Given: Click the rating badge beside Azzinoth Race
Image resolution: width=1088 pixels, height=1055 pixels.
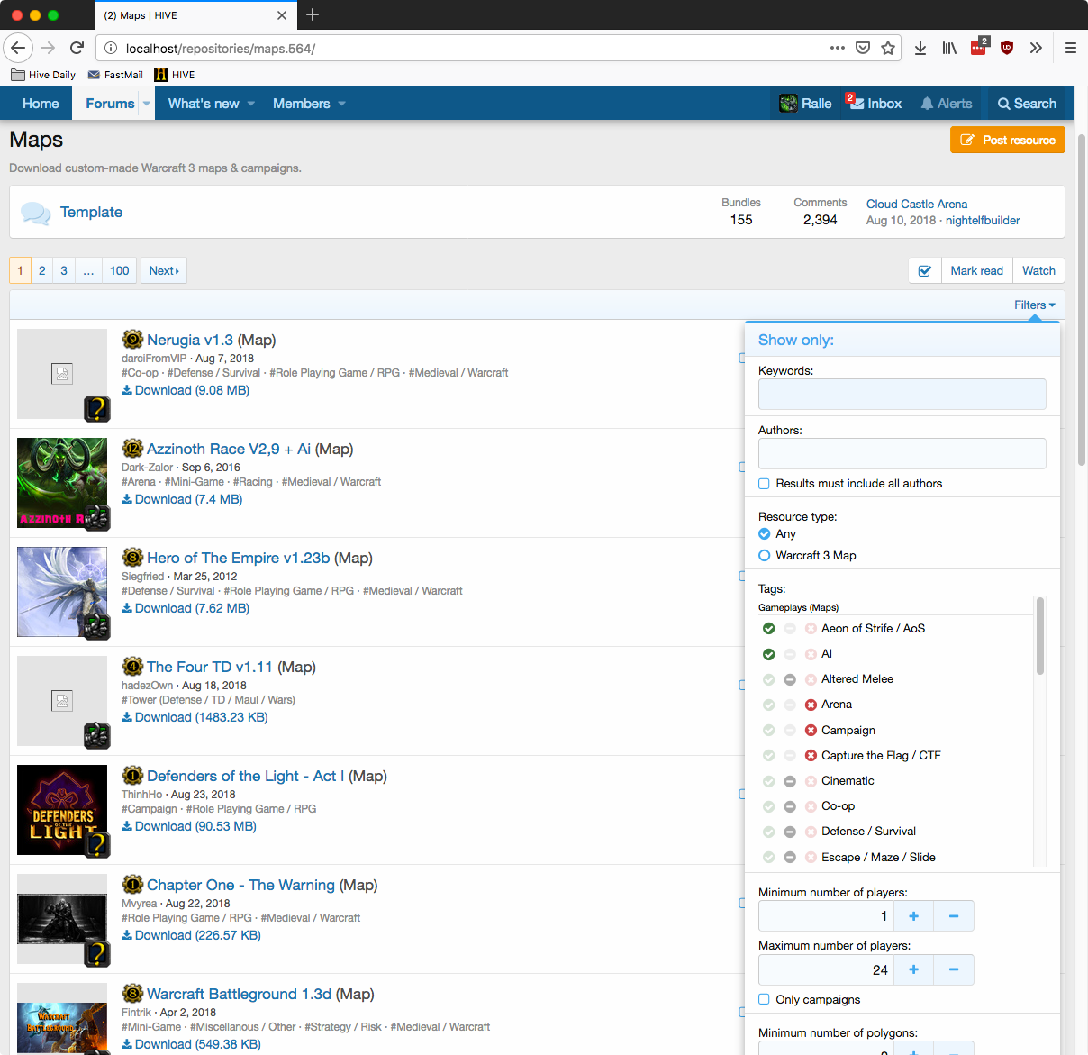Looking at the screenshot, I should pyautogui.click(x=132, y=449).
